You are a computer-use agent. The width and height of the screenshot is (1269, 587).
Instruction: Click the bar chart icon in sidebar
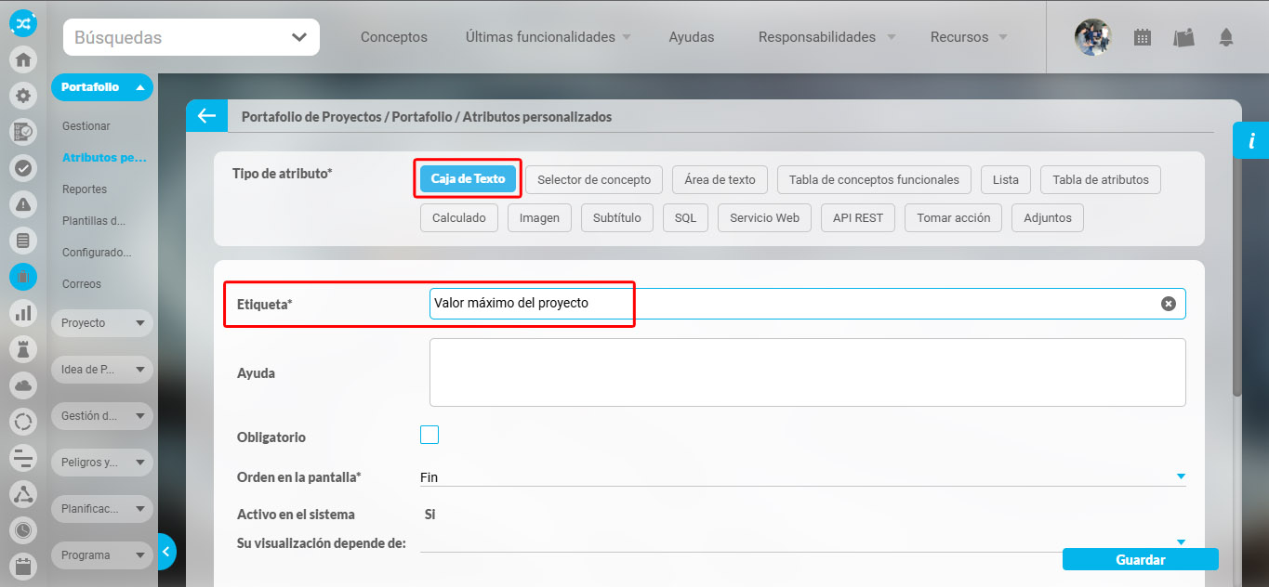pyautogui.click(x=23, y=312)
